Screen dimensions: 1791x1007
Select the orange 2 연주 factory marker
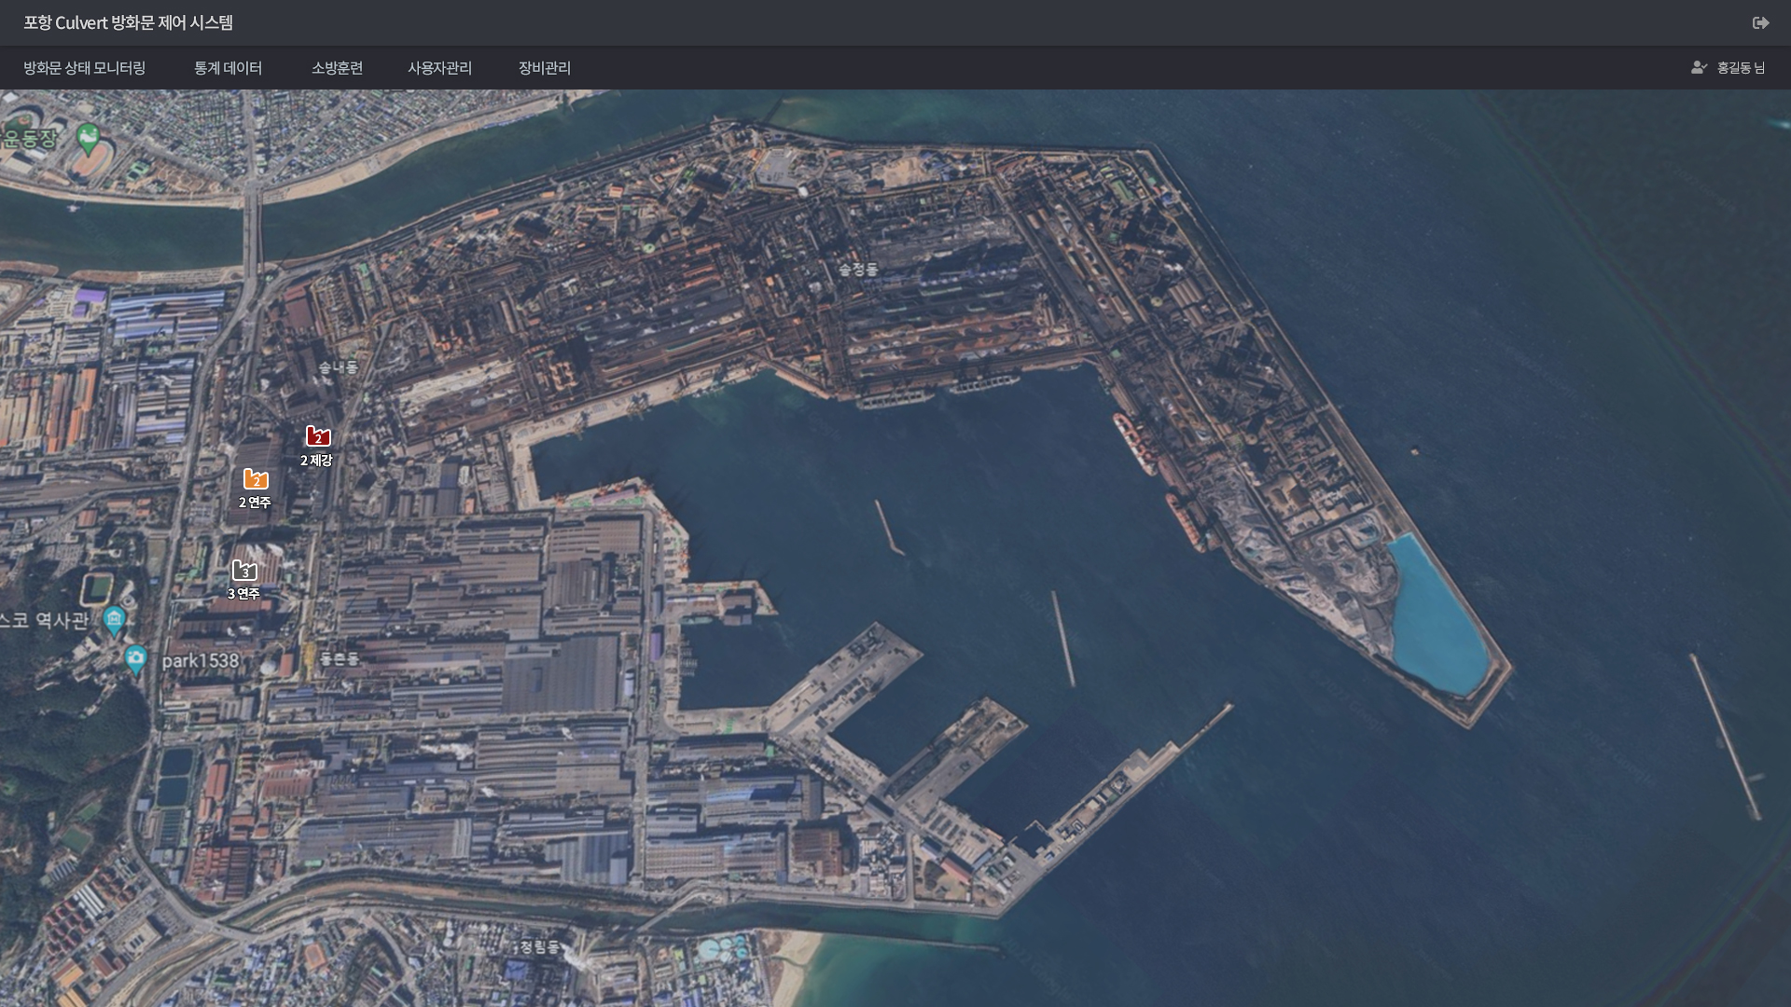[x=256, y=479]
